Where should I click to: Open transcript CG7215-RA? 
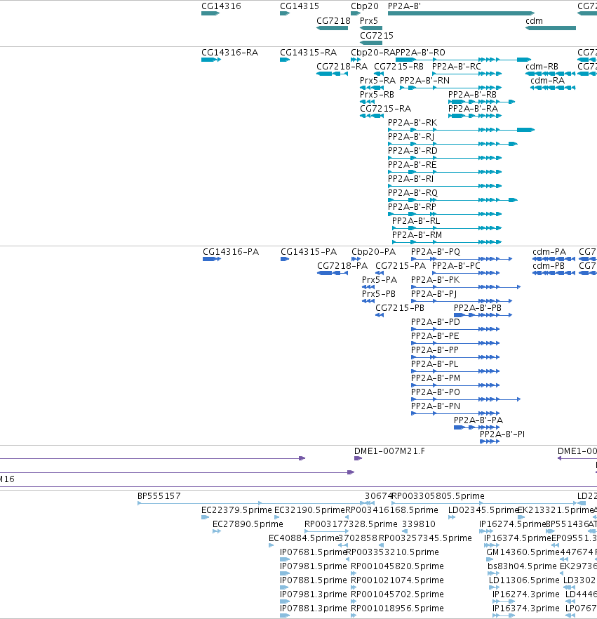pyautogui.click(x=385, y=109)
